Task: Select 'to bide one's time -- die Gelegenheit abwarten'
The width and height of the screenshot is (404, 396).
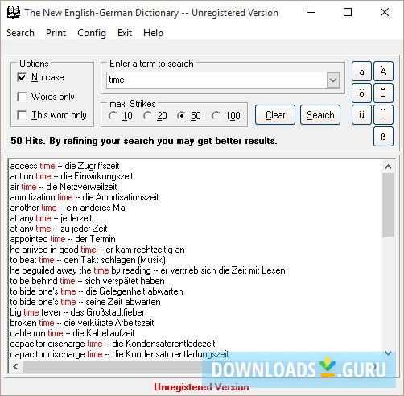Action: click(x=97, y=291)
